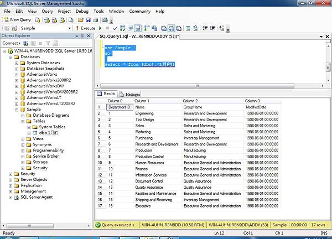Screen dimensions: 332x239
Task: Open the Tools menu
Action: pos(98,11)
